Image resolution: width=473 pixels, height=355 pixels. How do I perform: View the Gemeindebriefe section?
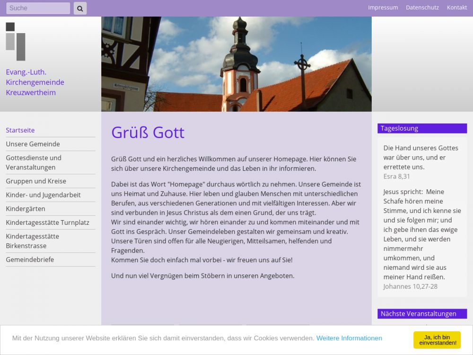coord(30,259)
